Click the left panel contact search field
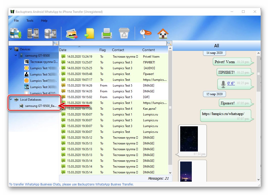This screenshot has width=269, height=195. pos(31,43)
